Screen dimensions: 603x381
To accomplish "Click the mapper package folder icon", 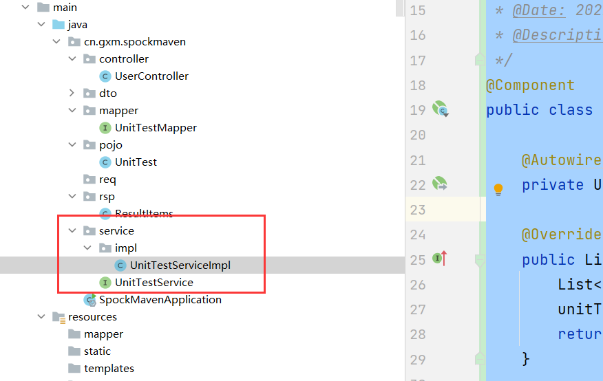I will [x=89, y=111].
